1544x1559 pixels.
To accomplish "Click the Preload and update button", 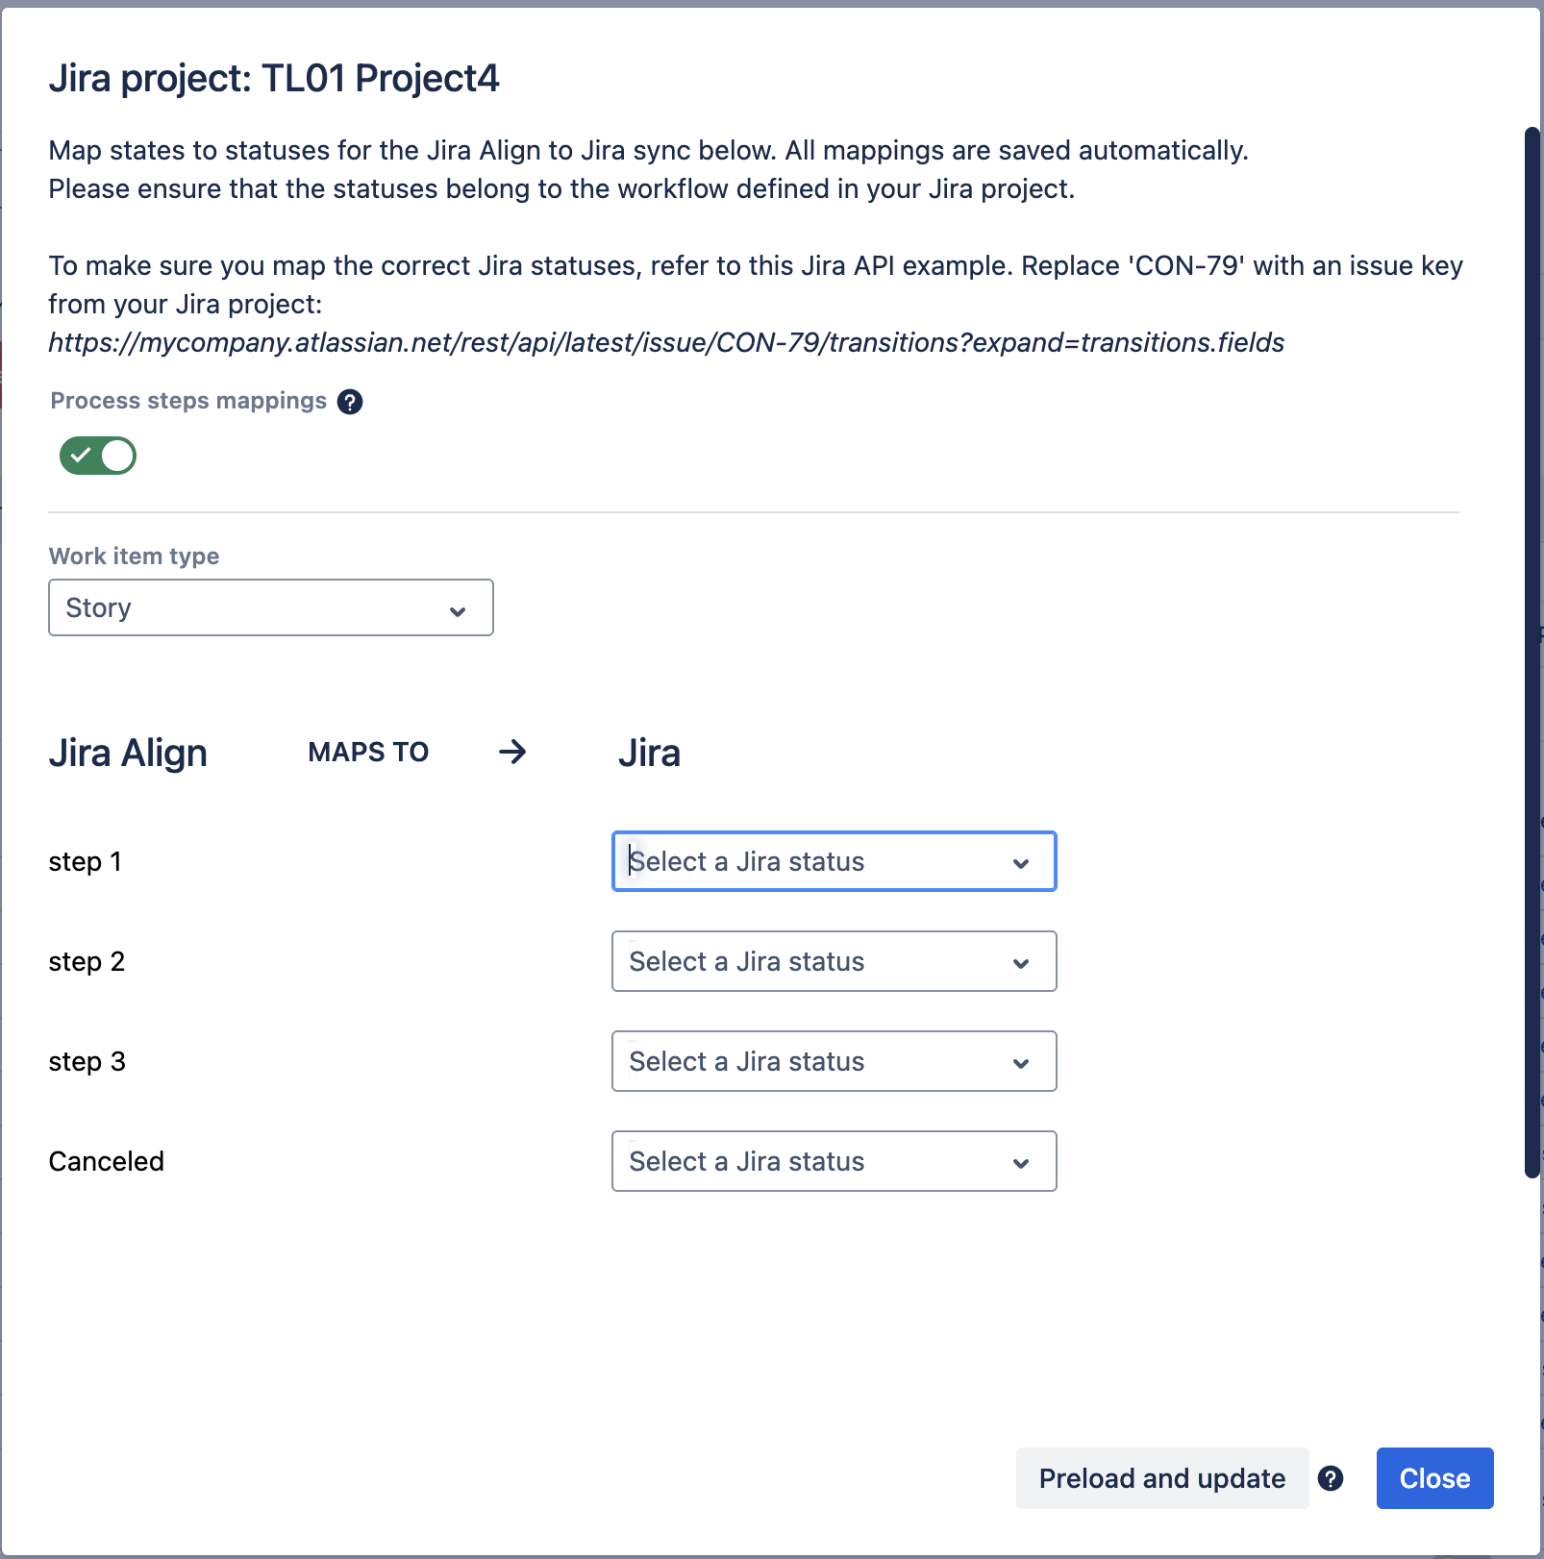I will coord(1161,1478).
